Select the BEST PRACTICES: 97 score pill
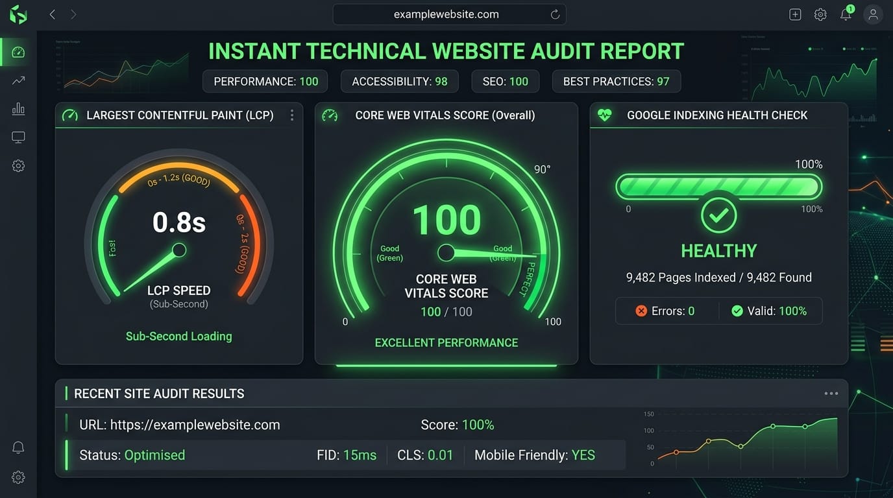The image size is (893, 498). [x=617, y=82]
